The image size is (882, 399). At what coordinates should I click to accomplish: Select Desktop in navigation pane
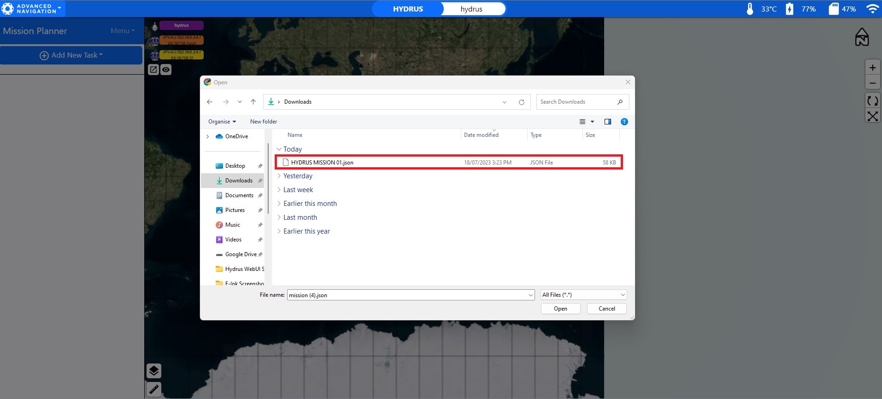(x=233, y=166)
